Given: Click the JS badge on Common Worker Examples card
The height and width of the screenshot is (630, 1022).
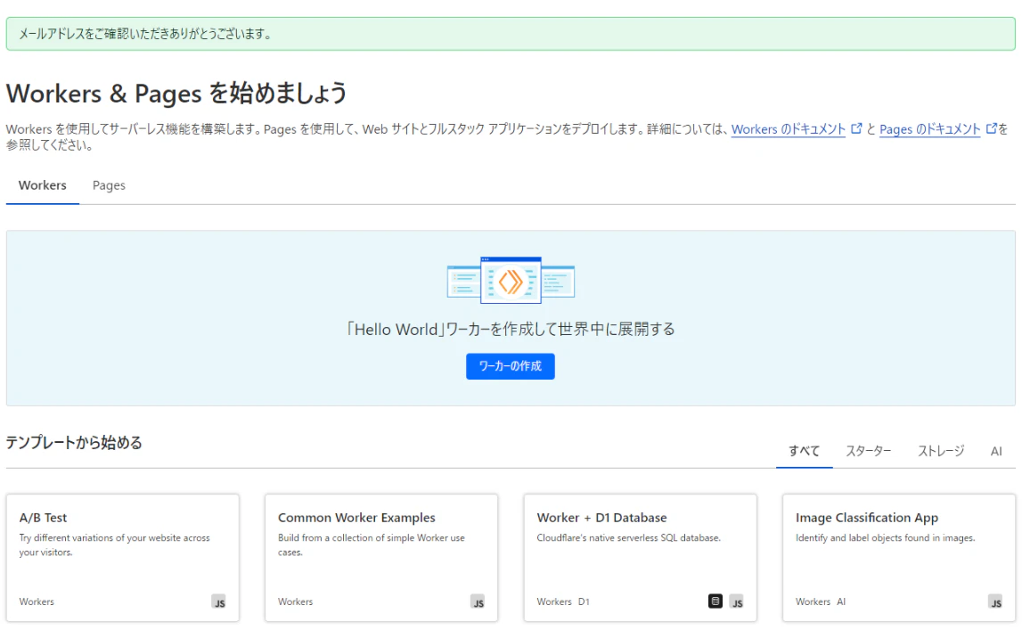Looking at the screenshot, I should coord(478,602).
